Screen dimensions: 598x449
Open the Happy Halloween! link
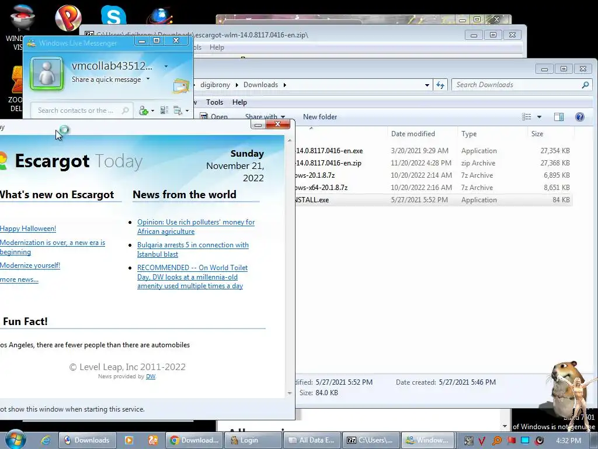pos(28,229)
